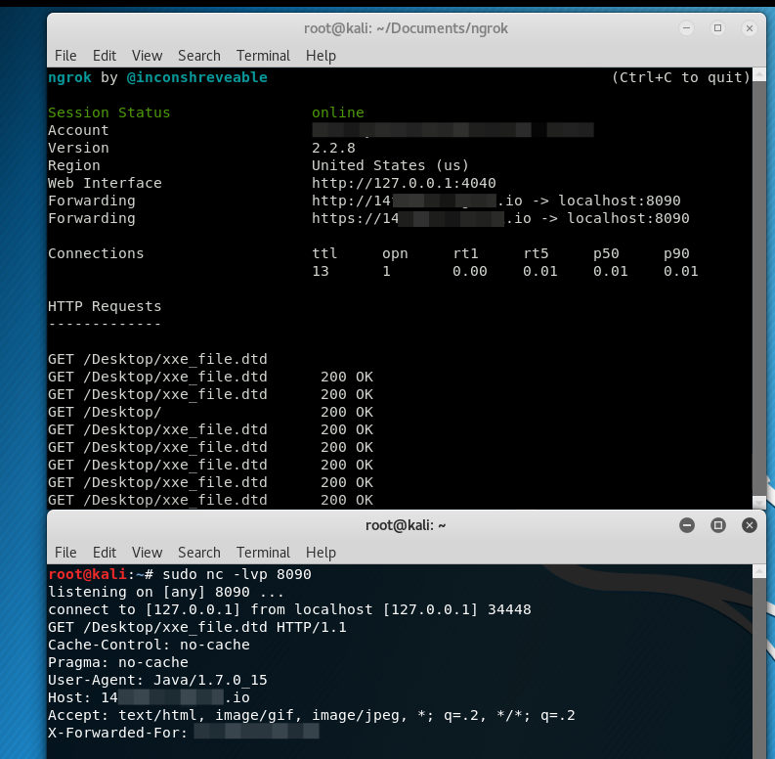Screen dimensions: 775x759
Task: Click the root@kali prompt text
Action: (x=88, y=574)
